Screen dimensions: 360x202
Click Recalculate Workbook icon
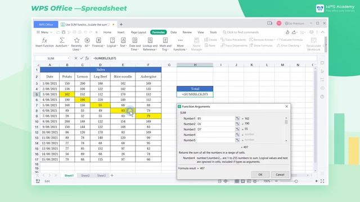313,40
